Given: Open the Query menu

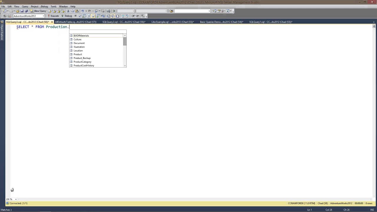Looking at the screenshot, I should click(x=25, y=6).
